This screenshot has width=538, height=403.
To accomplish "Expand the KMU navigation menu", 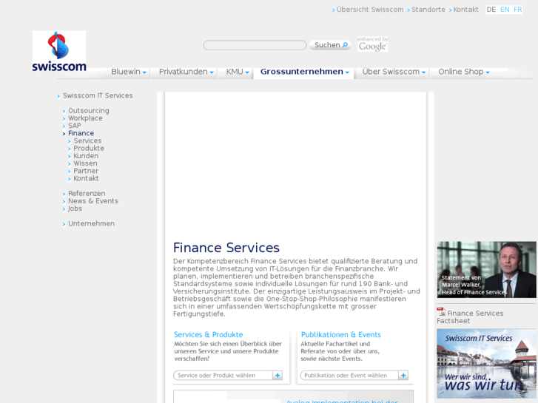I will 238,72.
